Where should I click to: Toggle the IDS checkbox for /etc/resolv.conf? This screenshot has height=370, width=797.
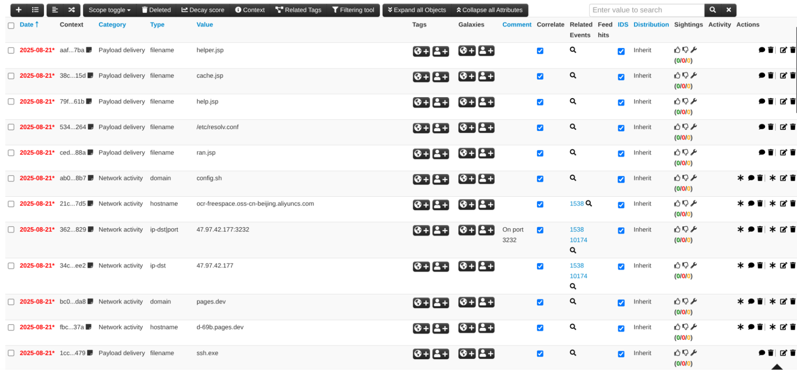(x=621, y=128)
